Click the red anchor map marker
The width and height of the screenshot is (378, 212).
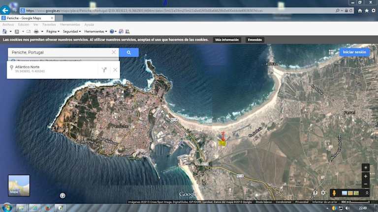(x=222, y=135)
